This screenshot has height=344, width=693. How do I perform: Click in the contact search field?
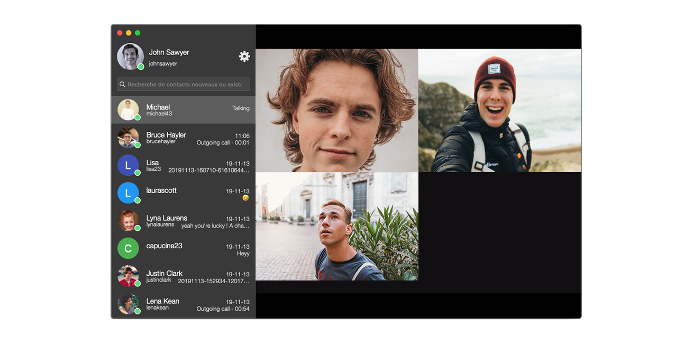(x=185, y=85)
